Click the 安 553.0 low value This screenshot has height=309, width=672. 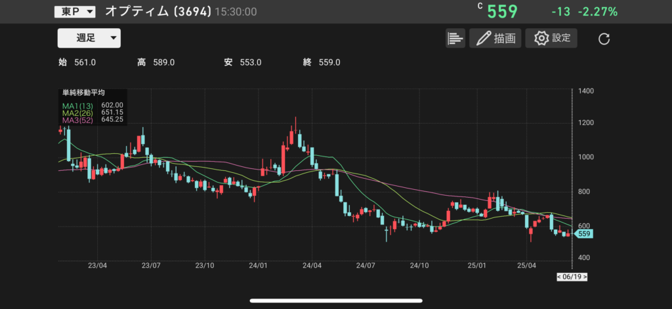coord(243,62)
